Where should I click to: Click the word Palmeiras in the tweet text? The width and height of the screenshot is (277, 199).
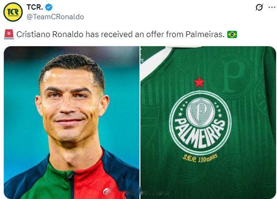click(205, 34)
